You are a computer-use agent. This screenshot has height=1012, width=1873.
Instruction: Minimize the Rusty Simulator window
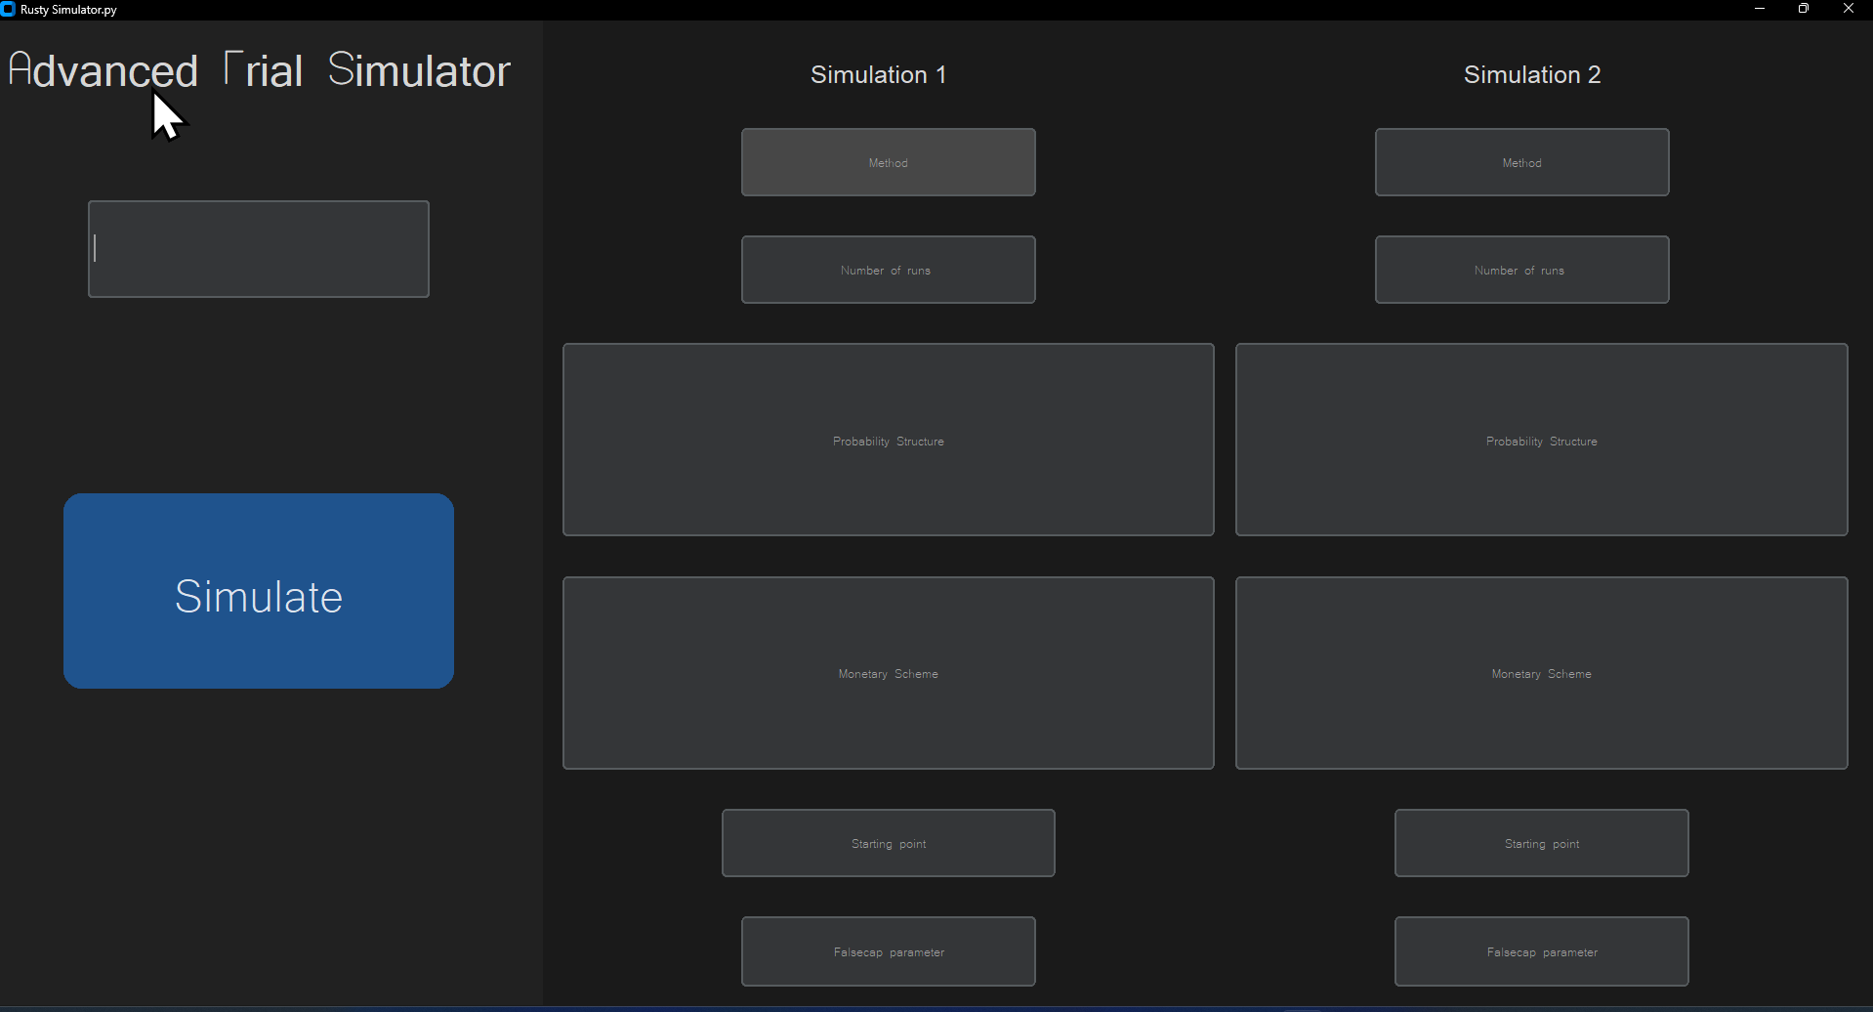1760,9
